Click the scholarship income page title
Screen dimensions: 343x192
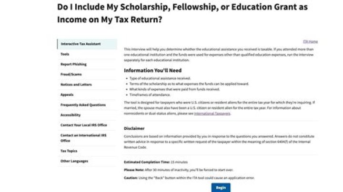[182, 14]
